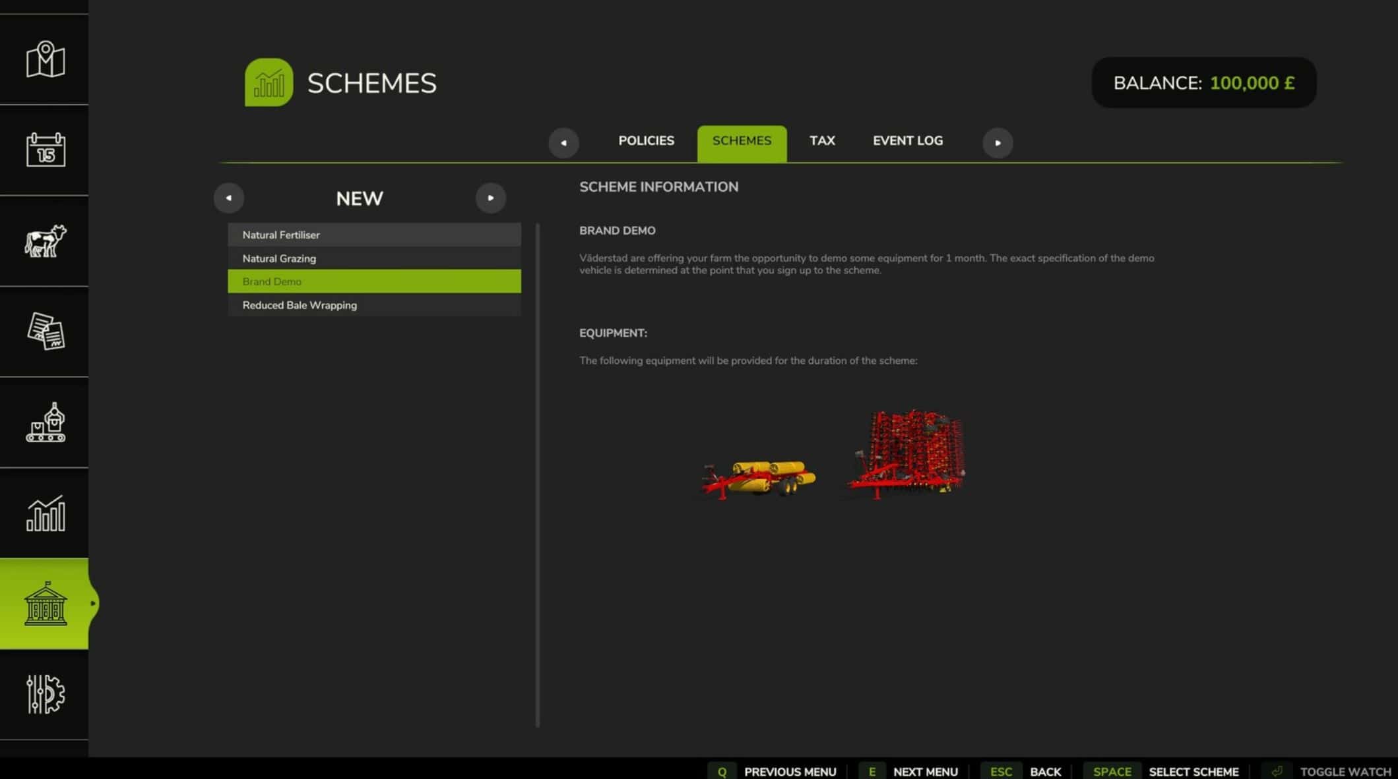Viewport: 1398px width, 779px height.
Task: Click the NEW category heading
Action: [360, 198]
